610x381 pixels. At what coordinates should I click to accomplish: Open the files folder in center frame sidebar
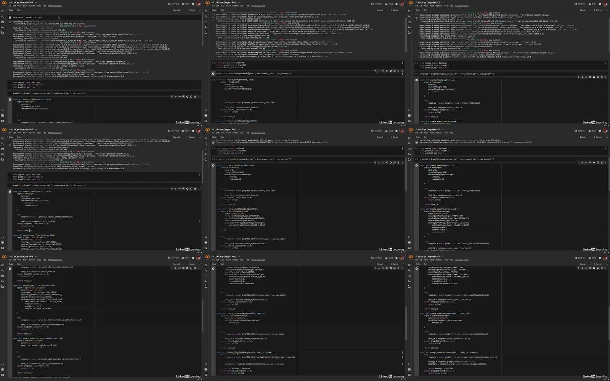click(x=206, y=160)
